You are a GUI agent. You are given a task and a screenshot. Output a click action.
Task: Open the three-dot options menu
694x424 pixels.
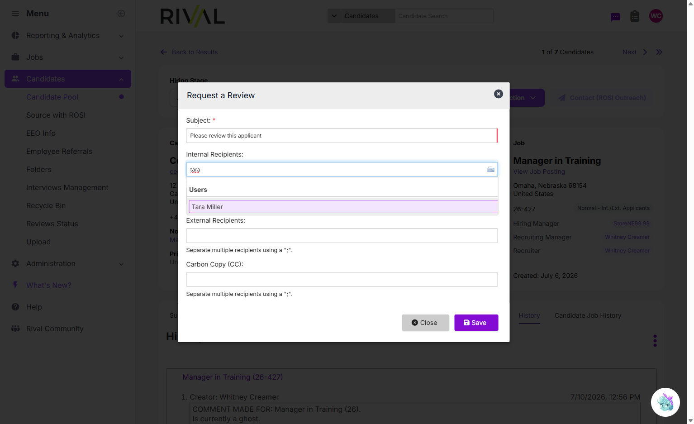coord(655,341)
